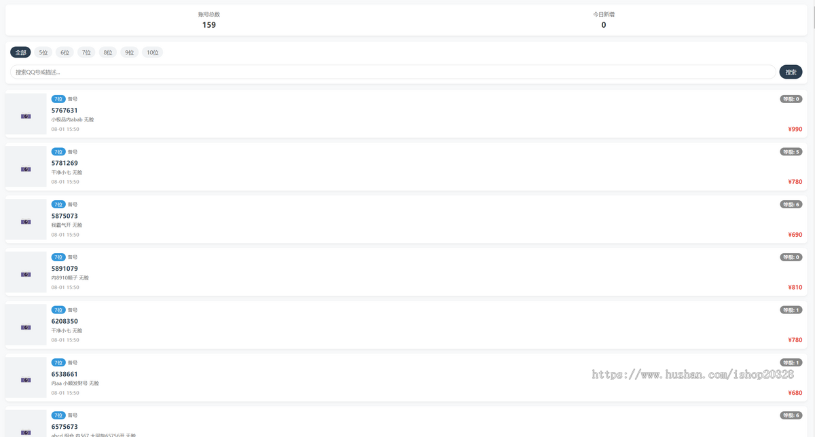Open the avatar icon of account 6208350
Viewport: 815px width, 437px height.
click(26, 327)
